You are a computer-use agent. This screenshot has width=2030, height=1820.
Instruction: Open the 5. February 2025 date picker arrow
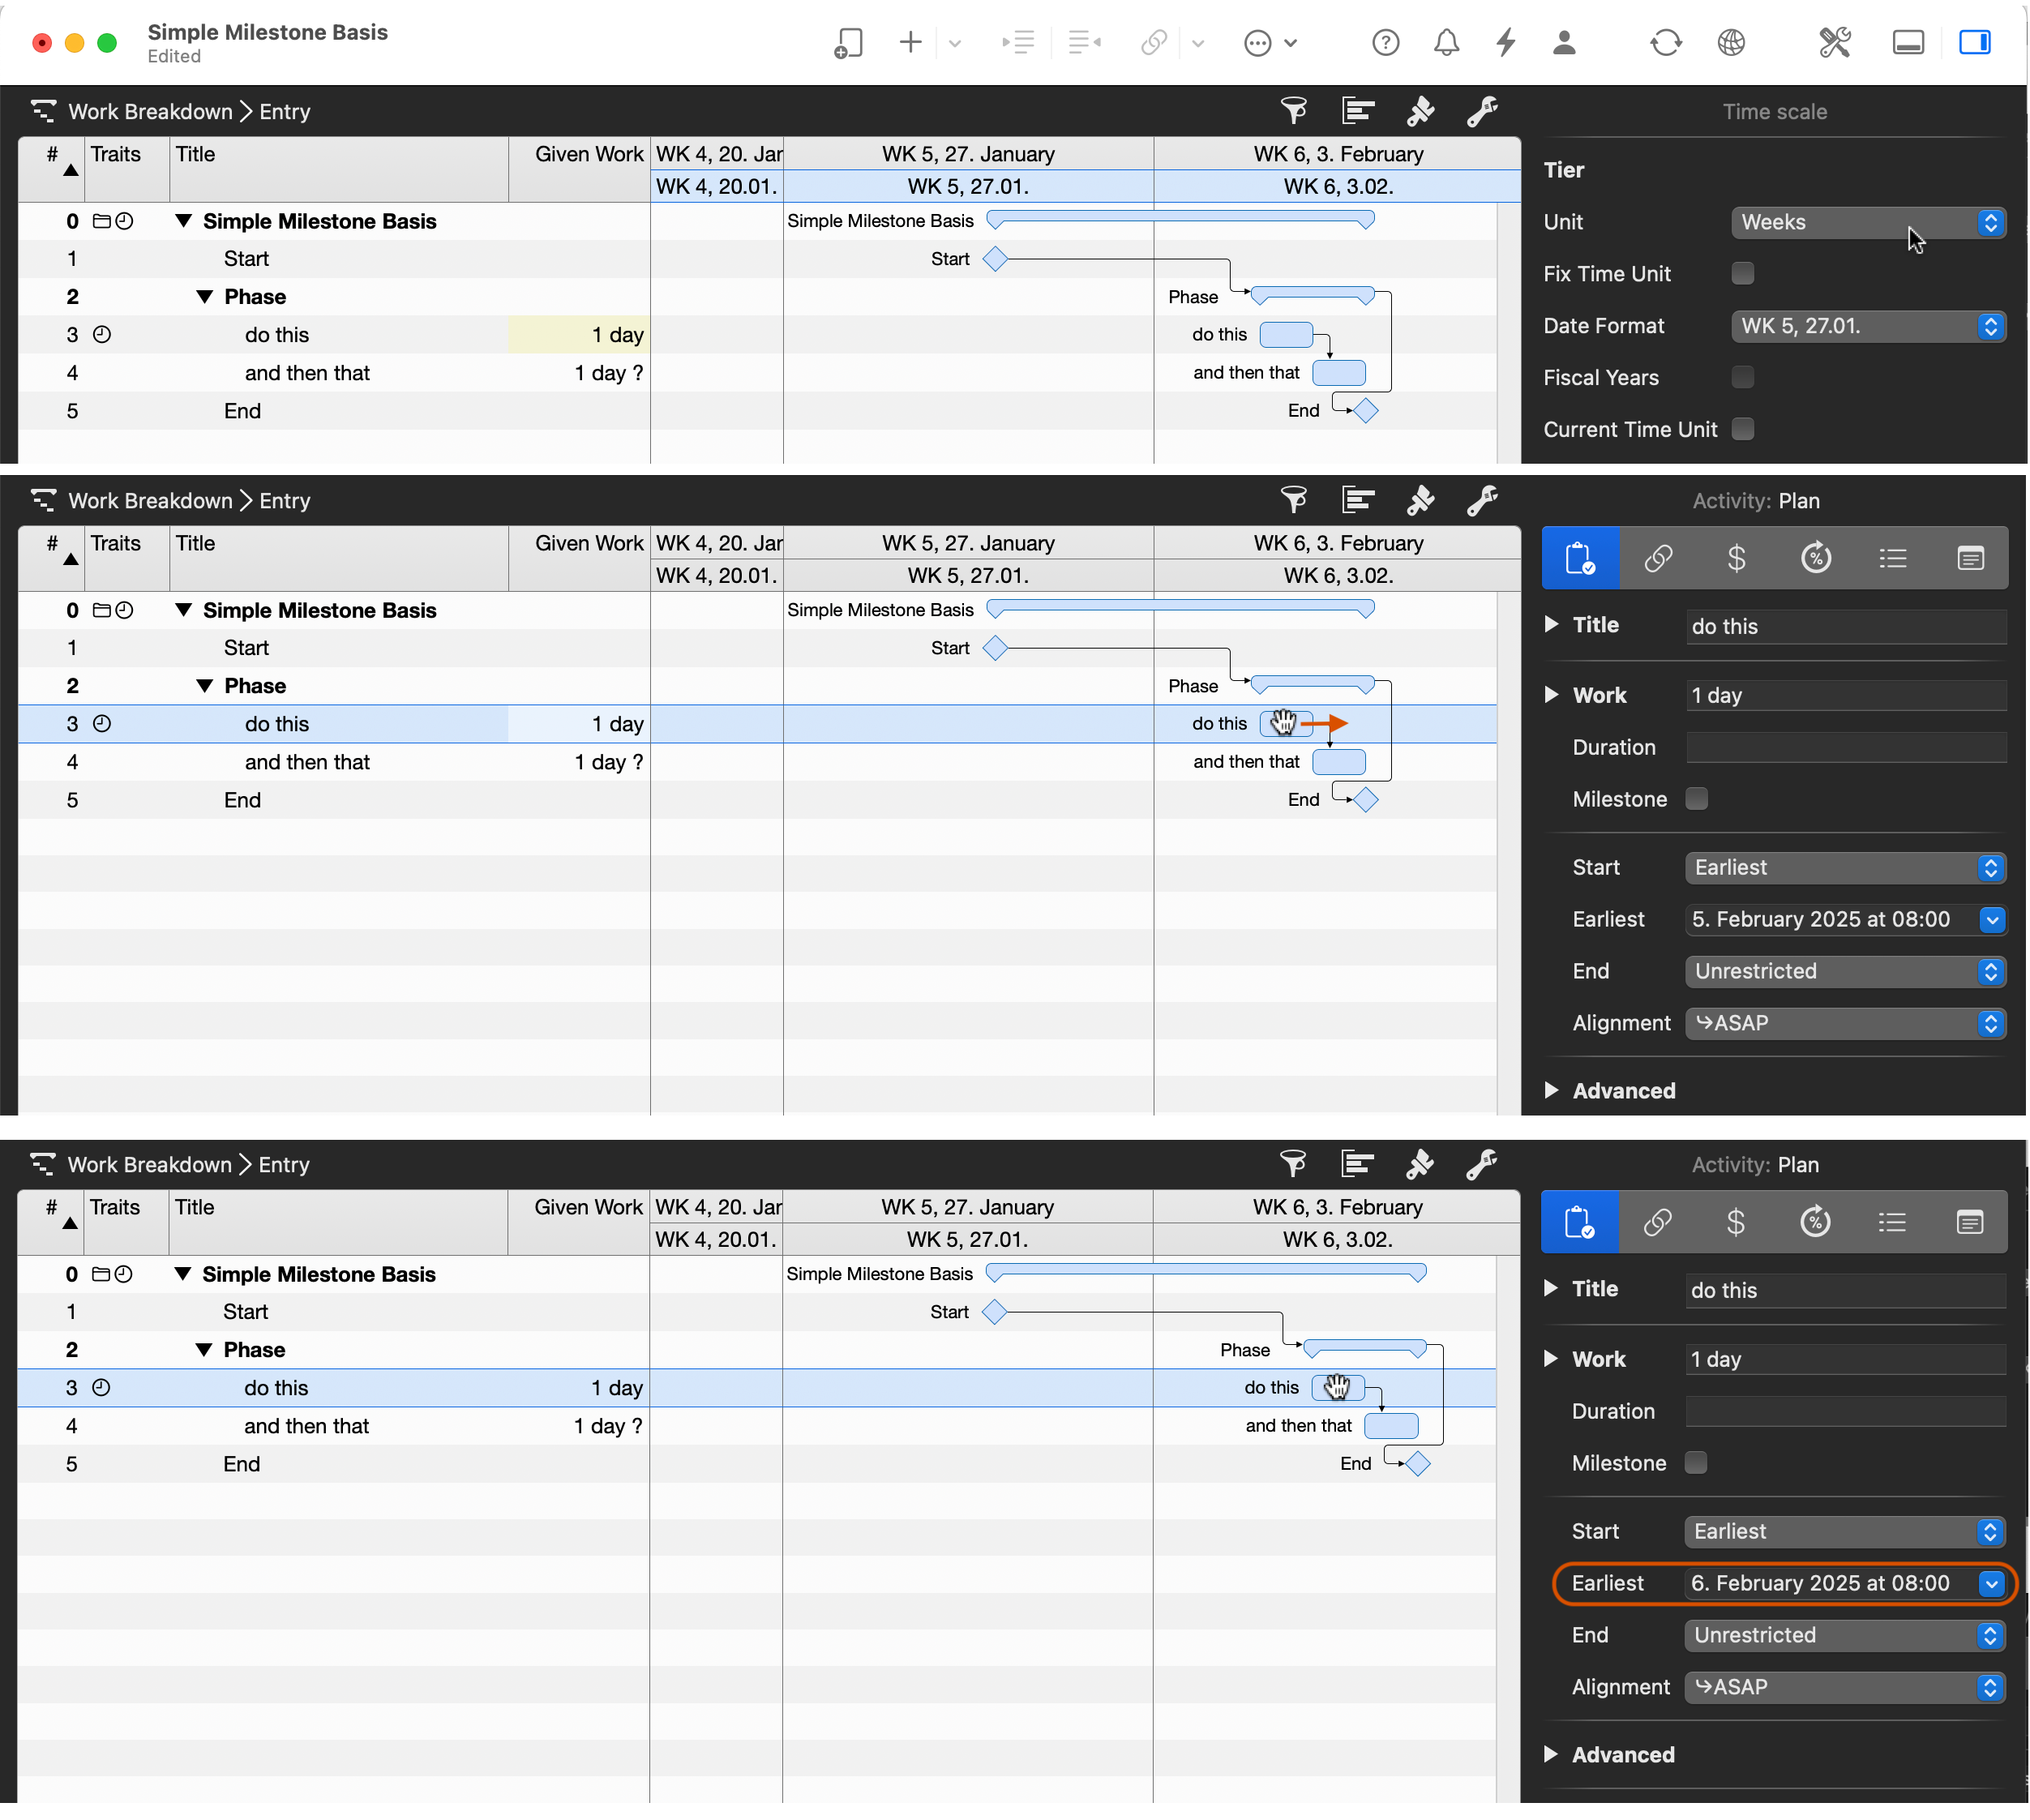click(x=1991, y=920)
